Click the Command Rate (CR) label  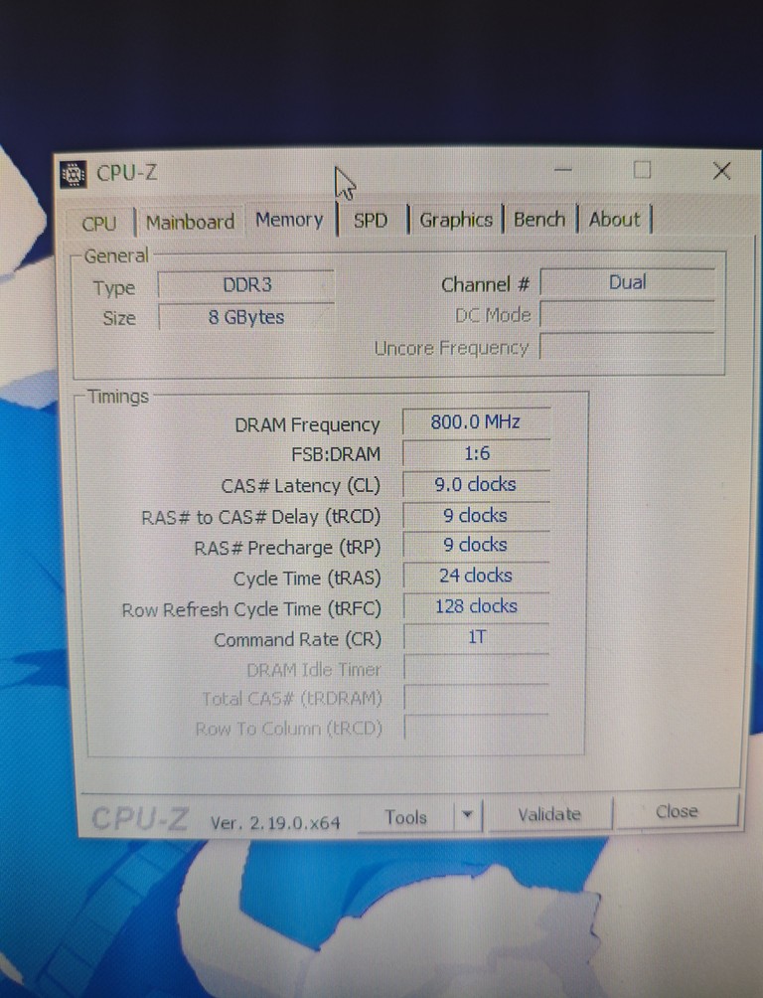[297, 640]
